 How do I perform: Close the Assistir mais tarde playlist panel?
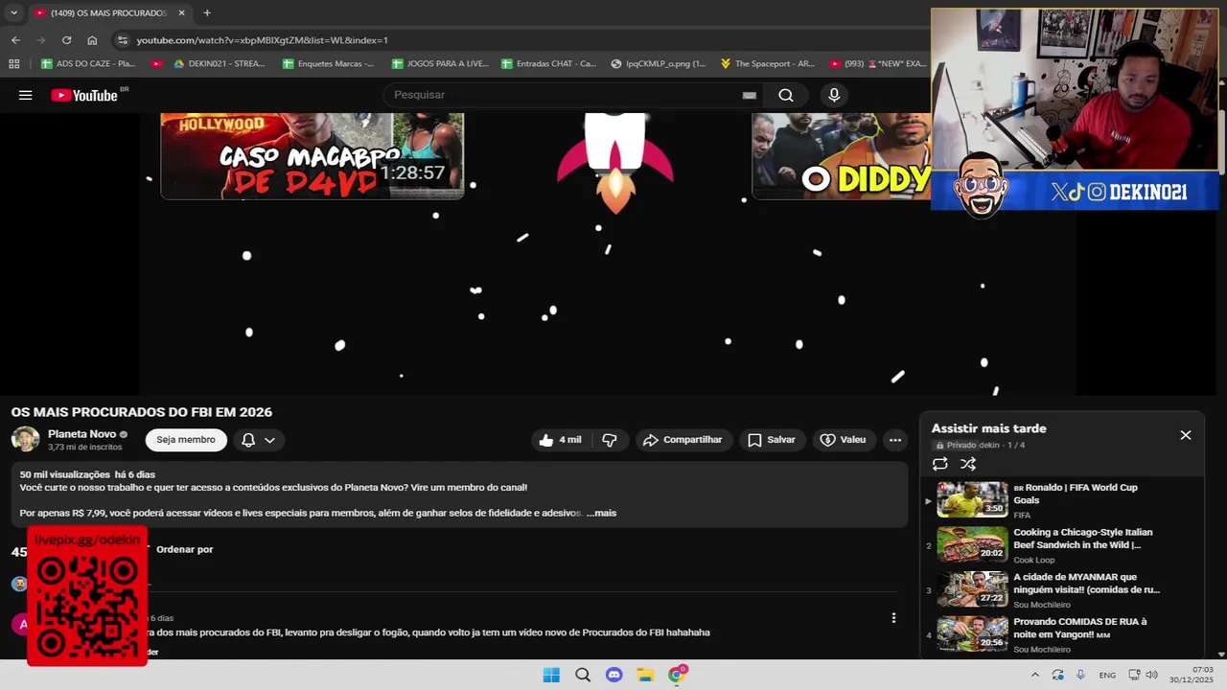click(x=1186, y=435)
